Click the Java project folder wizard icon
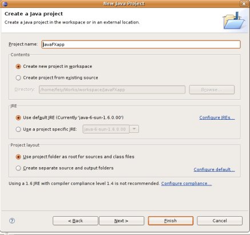The height and width of the screenshot is (235, 250). coord(234,21)
